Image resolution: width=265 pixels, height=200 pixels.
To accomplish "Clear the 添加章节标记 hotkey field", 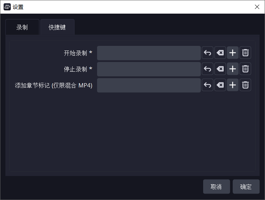I will (x=220, y=85).
